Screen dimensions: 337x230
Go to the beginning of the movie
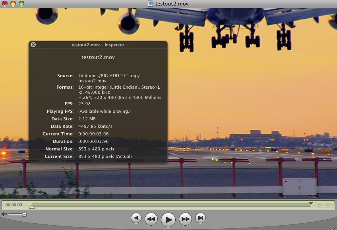(136, 218)
